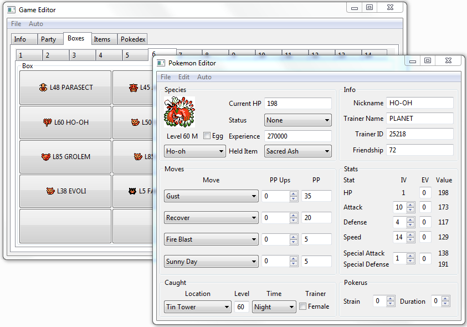Click the L60 HO-OH box slot button
This screenshot has height=327, width=467.
65,122
